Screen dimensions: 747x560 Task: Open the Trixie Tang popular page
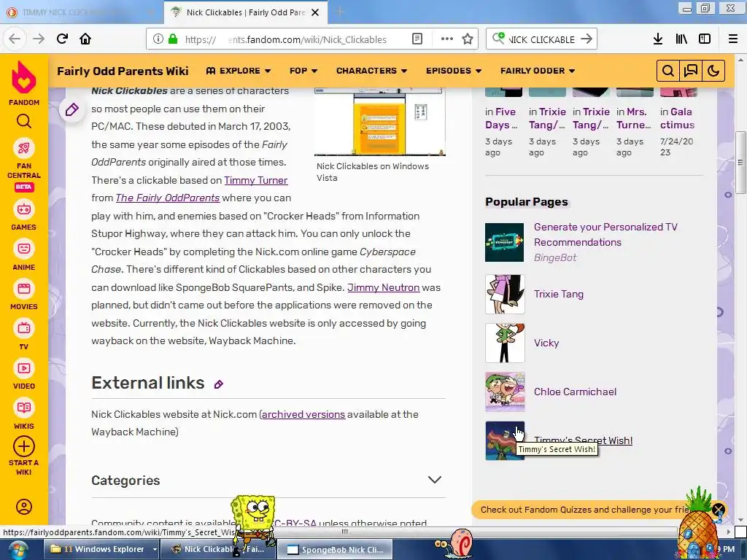pos(559,294)
